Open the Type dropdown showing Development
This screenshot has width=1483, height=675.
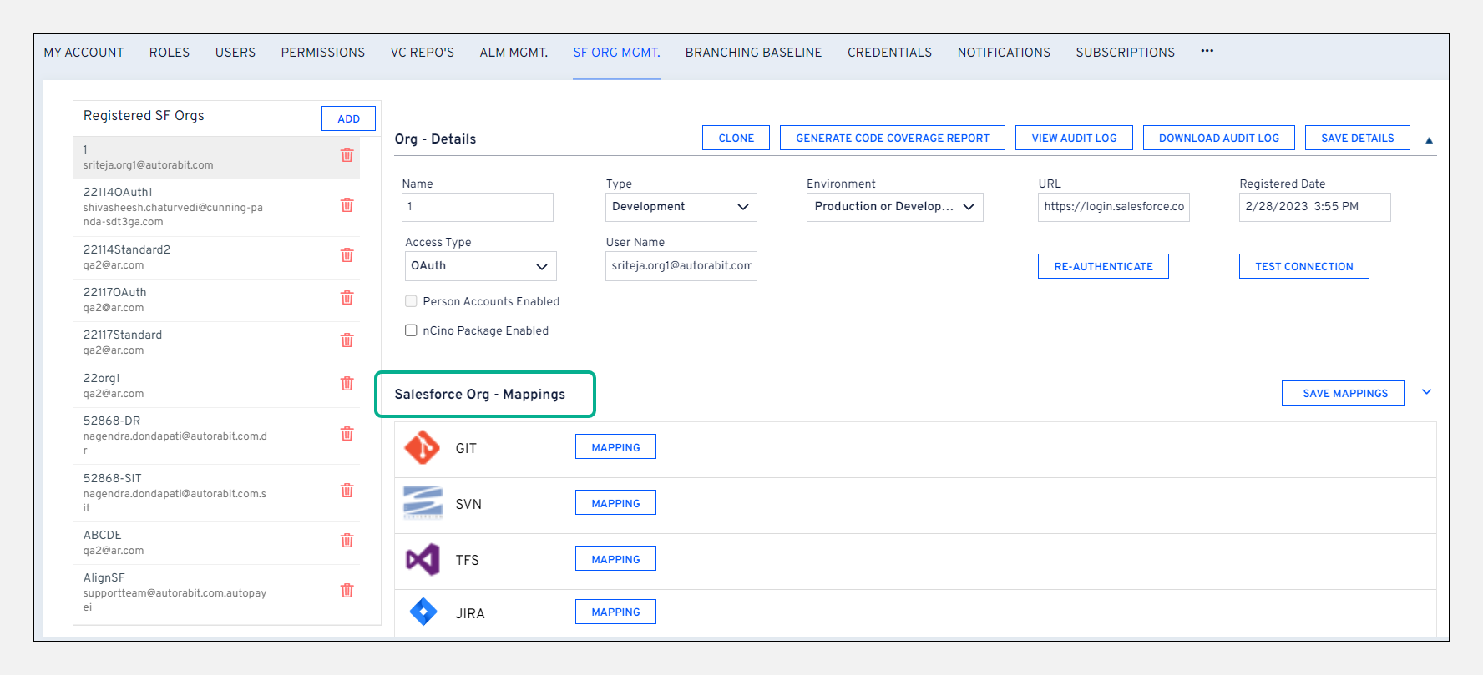tap(681, 207)
